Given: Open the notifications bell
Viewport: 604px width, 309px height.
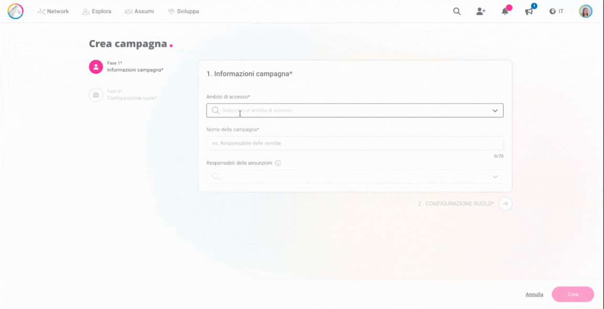Looking at the screenshot, I should tap(505, 12).
